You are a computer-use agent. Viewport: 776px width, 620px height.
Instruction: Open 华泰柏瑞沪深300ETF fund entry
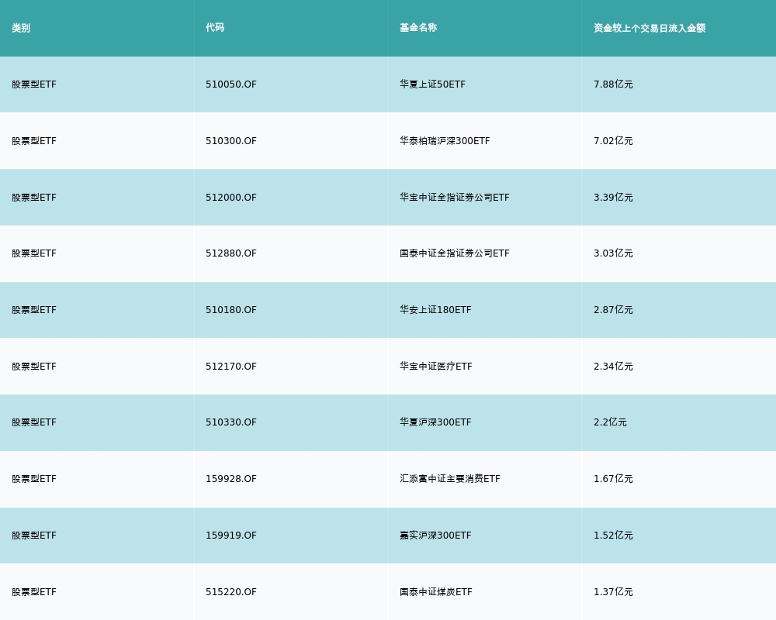tap(445, 141)
